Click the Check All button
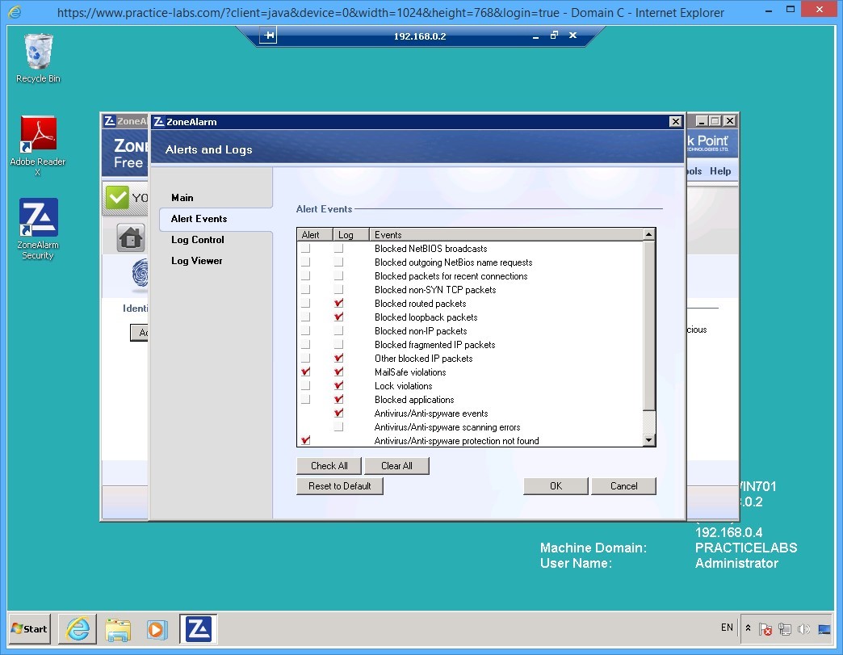Screen dimensions: 843x655 (x=328, y=465)
